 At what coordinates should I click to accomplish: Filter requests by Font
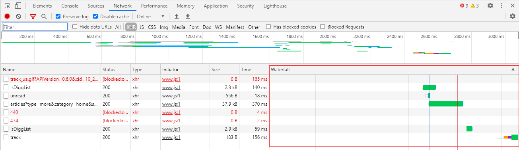194,27
